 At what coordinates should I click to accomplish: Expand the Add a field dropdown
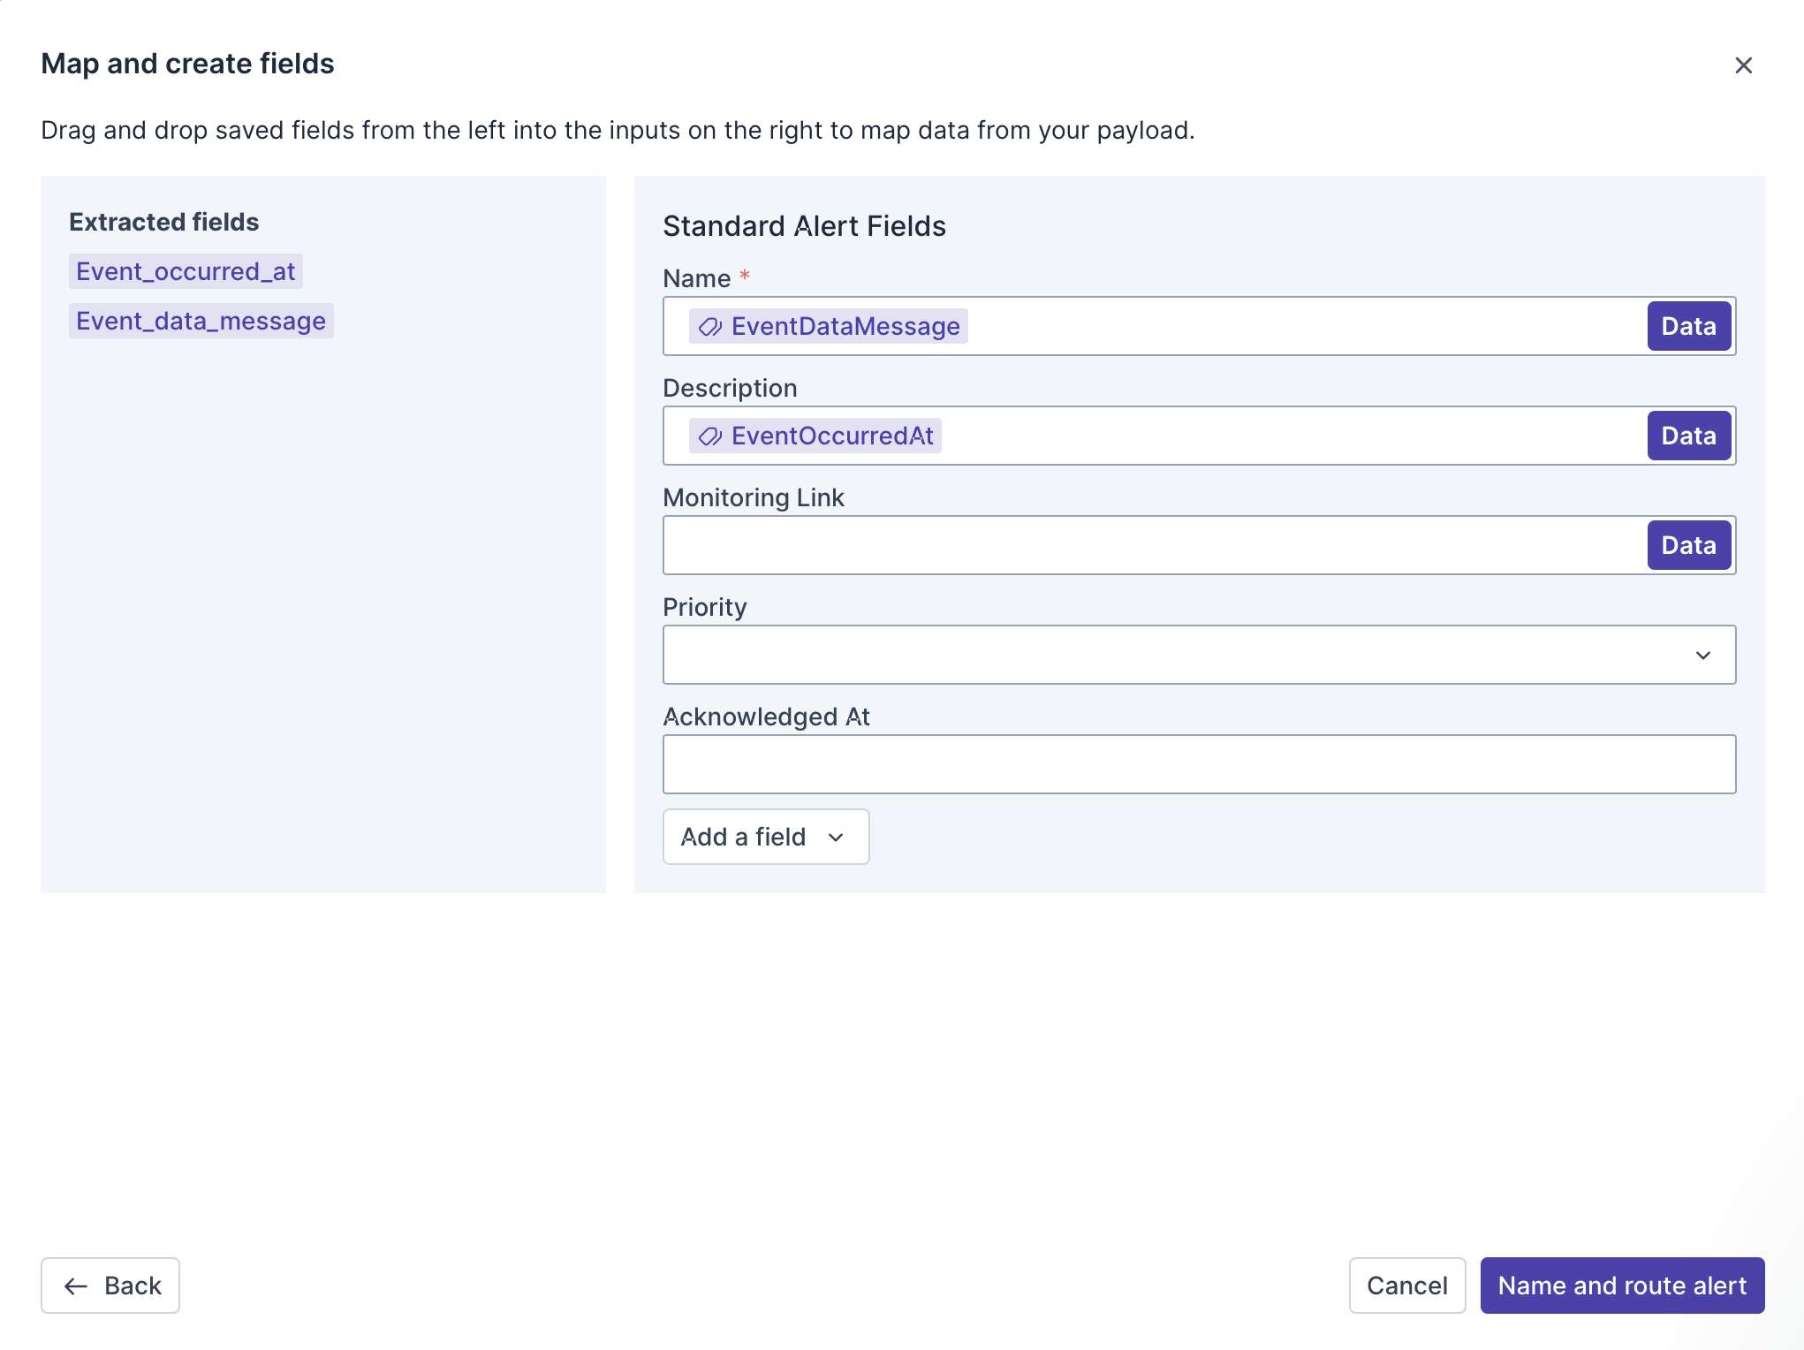[x=765, y=838]
